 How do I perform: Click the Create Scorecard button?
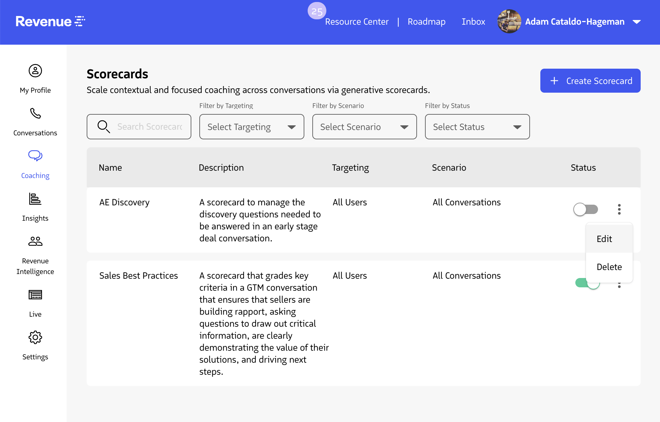[590, 80]
